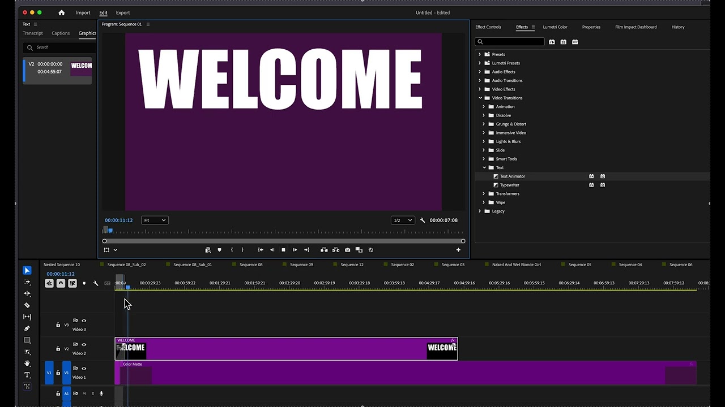
Task: Expand the Legacy folder
Action: coord(480,211)
